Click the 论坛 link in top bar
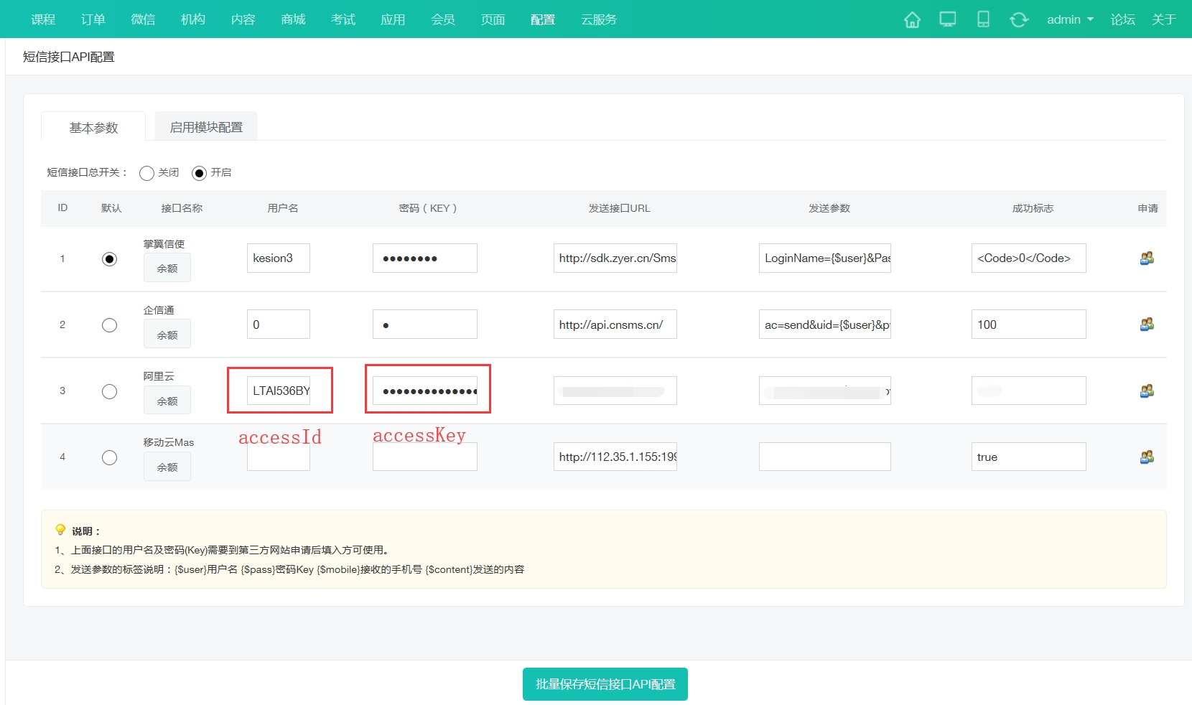This screenshot has width=1192, height=705. 1122,19
